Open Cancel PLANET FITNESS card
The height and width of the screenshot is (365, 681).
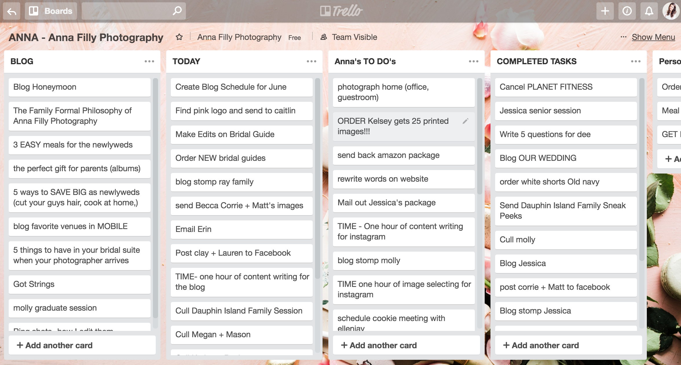click(x=566, y=87)
